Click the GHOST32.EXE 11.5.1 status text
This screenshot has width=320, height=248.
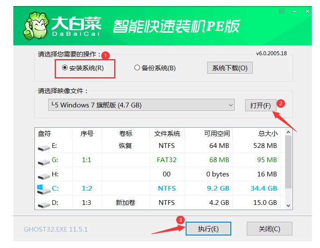click(x=56, y=229)
